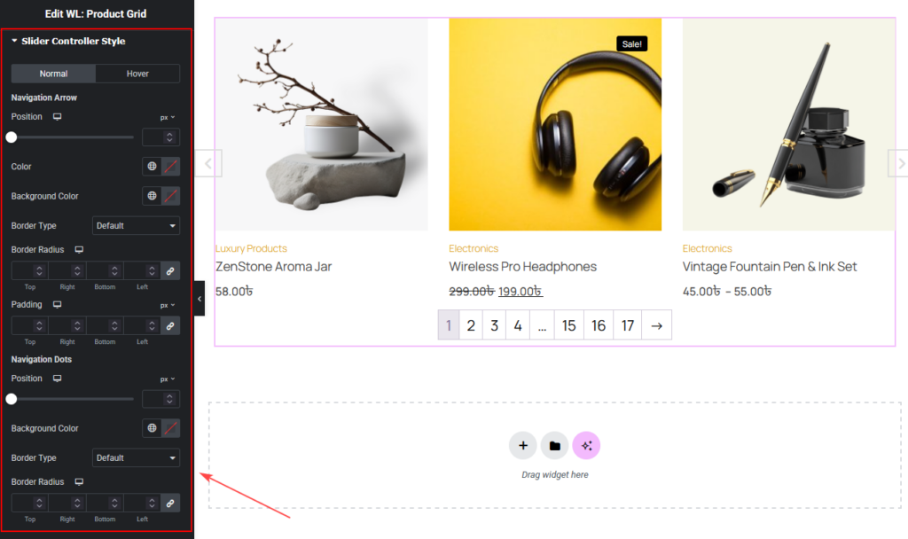
Task: Select the Normal tab
Action: click(x=53, y=74)
